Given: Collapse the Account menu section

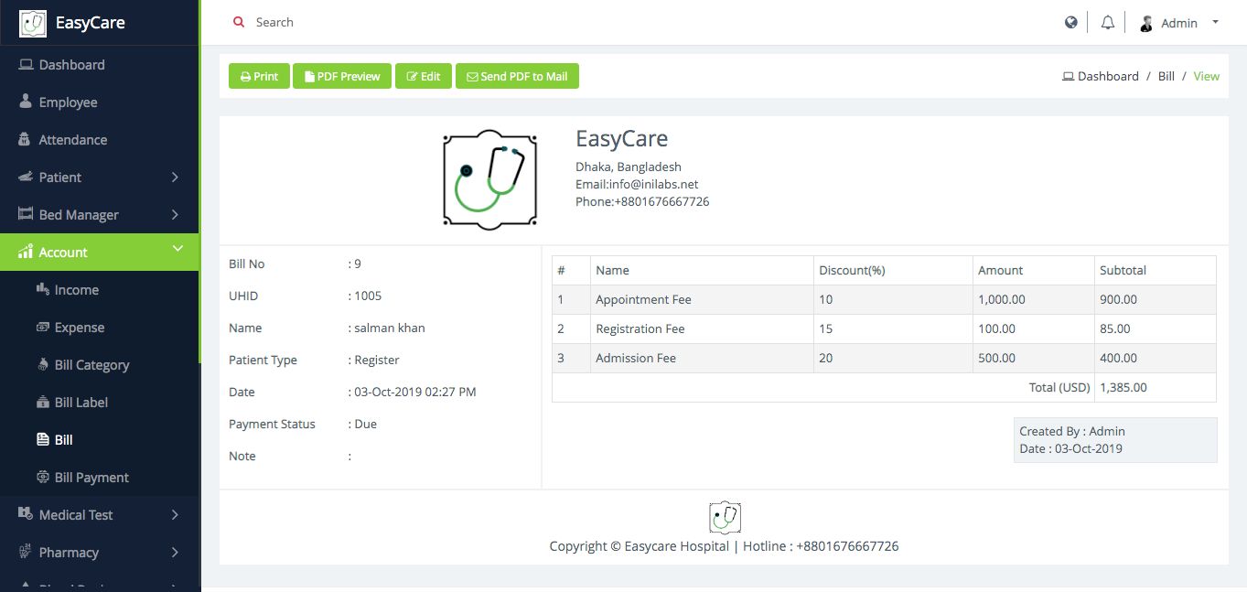Looking at the screenshot, I should point(177,249).
